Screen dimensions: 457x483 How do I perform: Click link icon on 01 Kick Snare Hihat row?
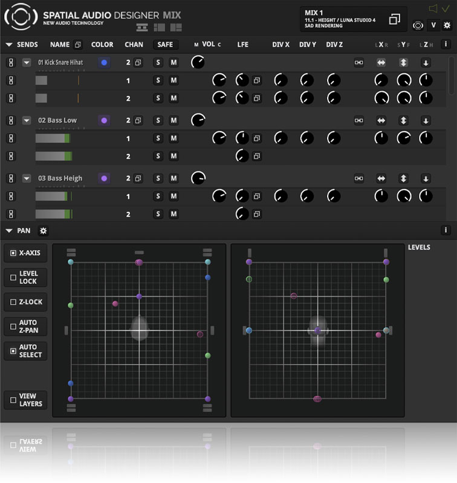pos(359,62)
